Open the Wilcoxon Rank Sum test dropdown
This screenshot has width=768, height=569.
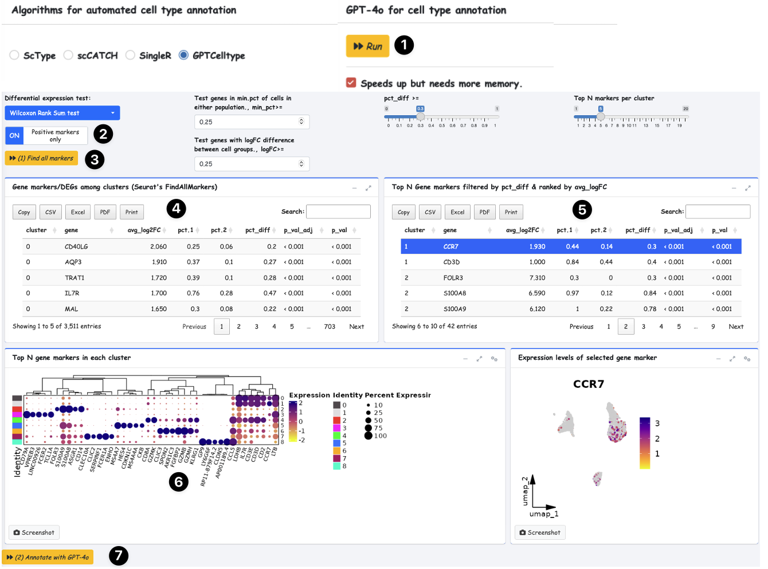click(x=62, y=113)
